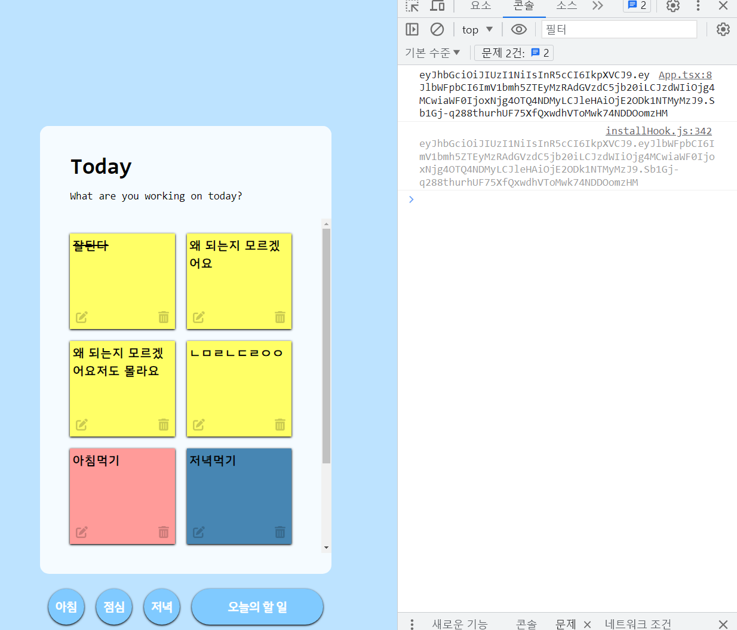Toggle live expression eye icon

coord(519,29)
